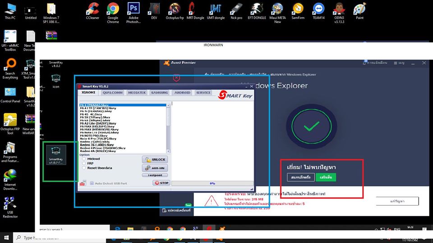433x243 pixels.
Task: Select Note 6 Pro (TULIP).Skey entry
Action: 123,139
